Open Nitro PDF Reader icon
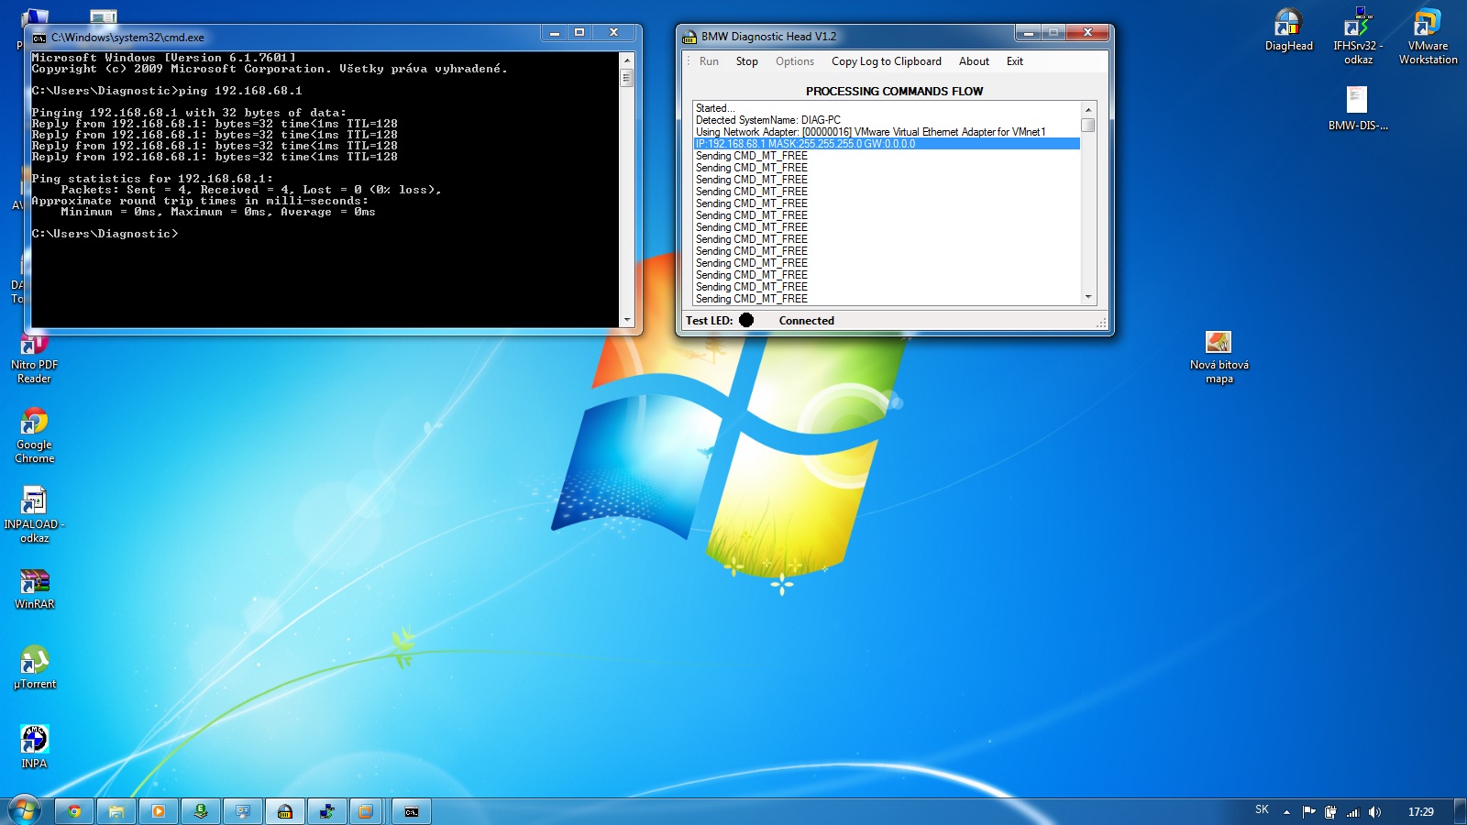Viewport: 1467px width, 825px height. point(34,346)
